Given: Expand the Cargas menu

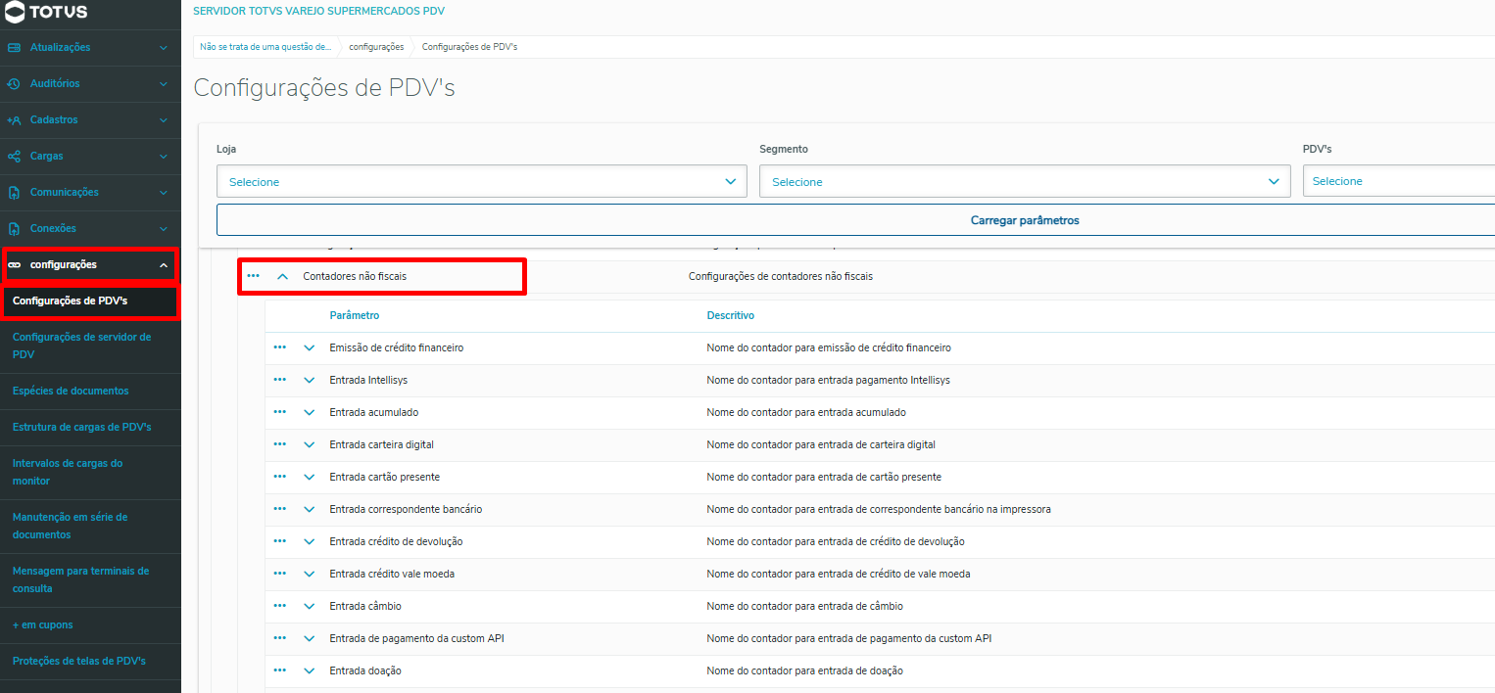Looking at the screenshot, I should pos(164,156).
